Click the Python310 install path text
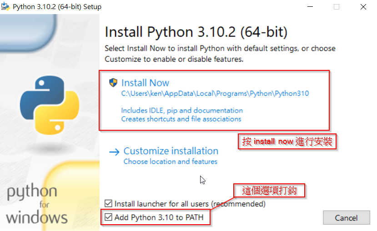 point(215,94)
